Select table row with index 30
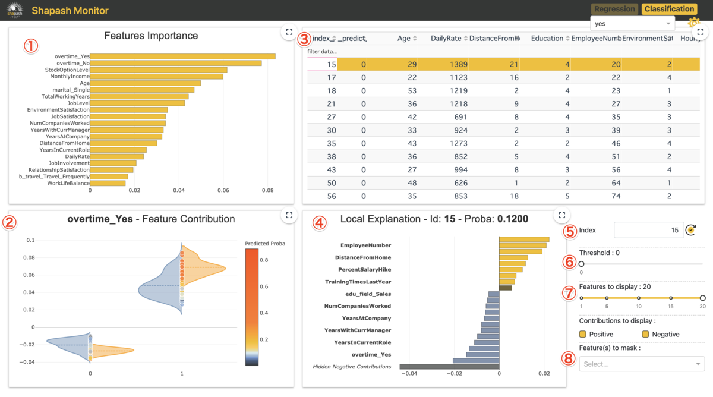This screenshot has width=713, height=397. coord(503,130)
